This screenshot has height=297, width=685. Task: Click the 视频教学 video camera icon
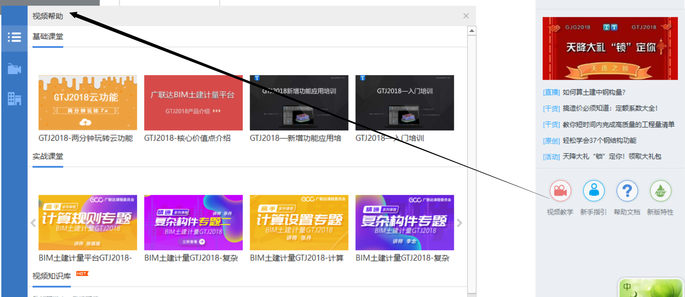point(560,191)
